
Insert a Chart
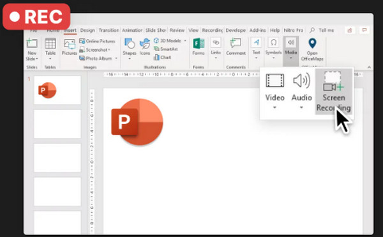[162, 57]
